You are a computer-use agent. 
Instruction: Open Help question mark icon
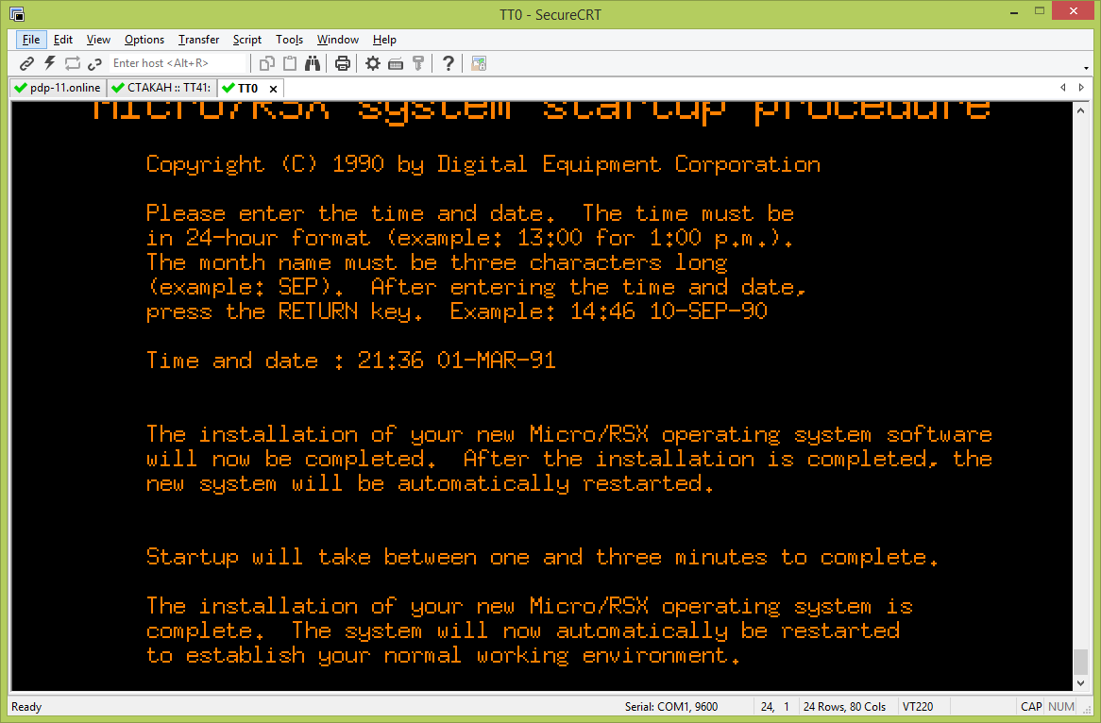point(449,63)
